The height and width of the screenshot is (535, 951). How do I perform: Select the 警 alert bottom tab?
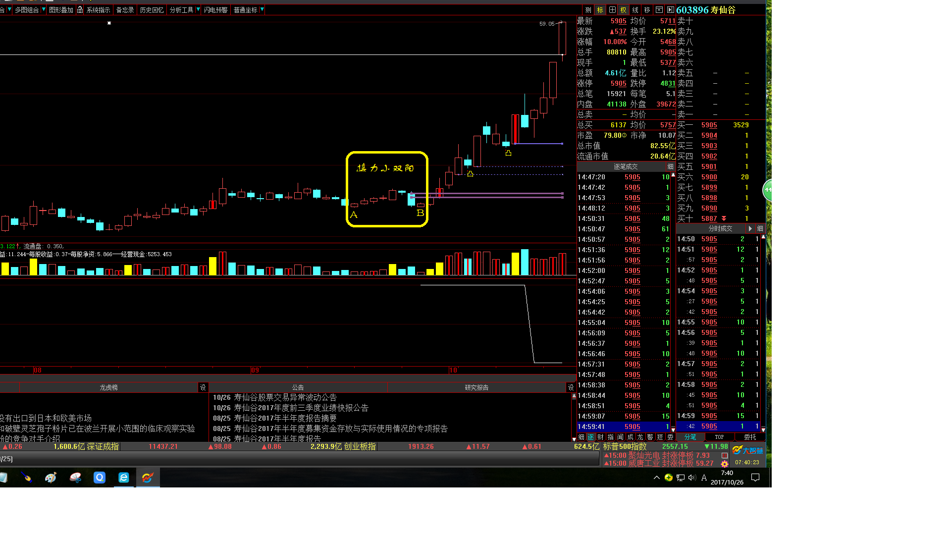coord(650,437)
